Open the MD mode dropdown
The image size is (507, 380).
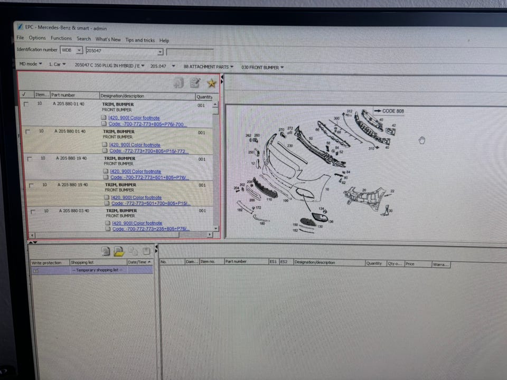point(31,64)
